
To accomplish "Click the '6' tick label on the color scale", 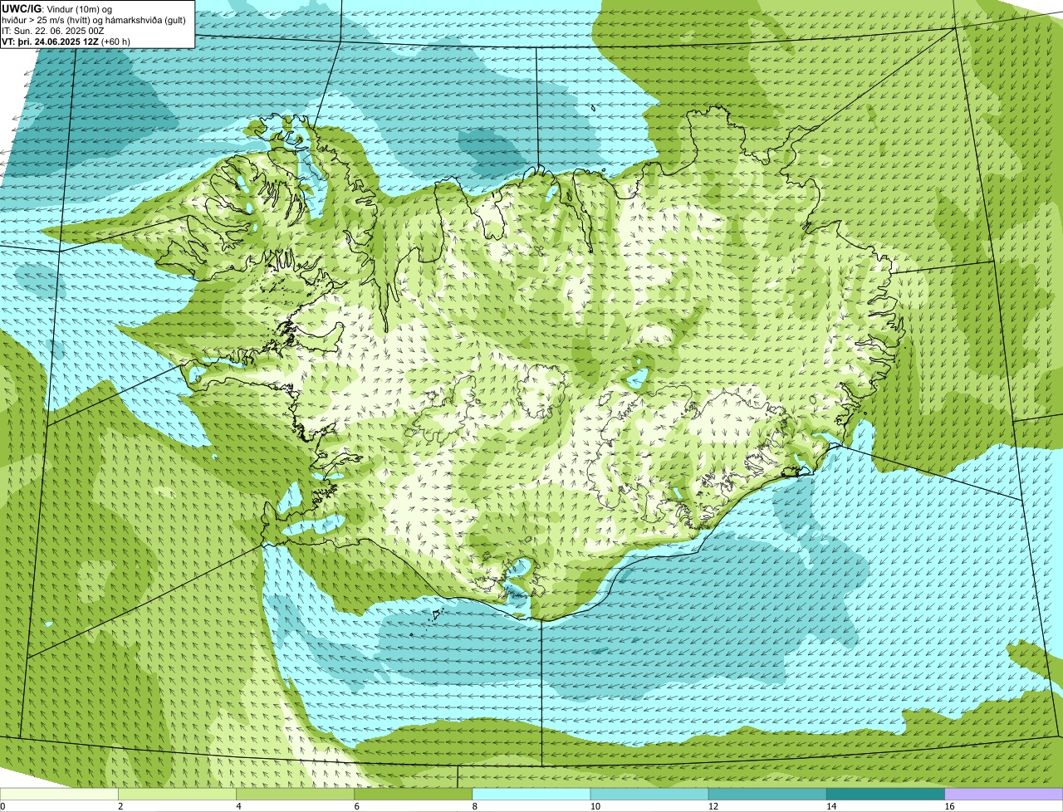I will pos(356,806).
